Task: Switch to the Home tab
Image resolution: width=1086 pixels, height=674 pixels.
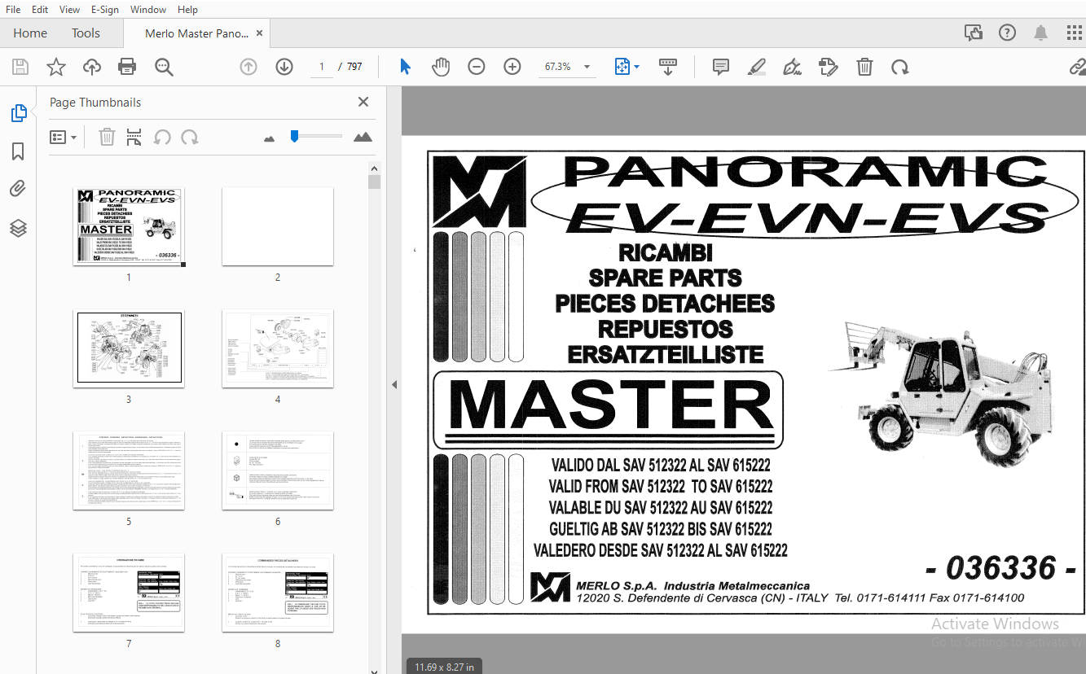Action: click(x=30, y=33)
